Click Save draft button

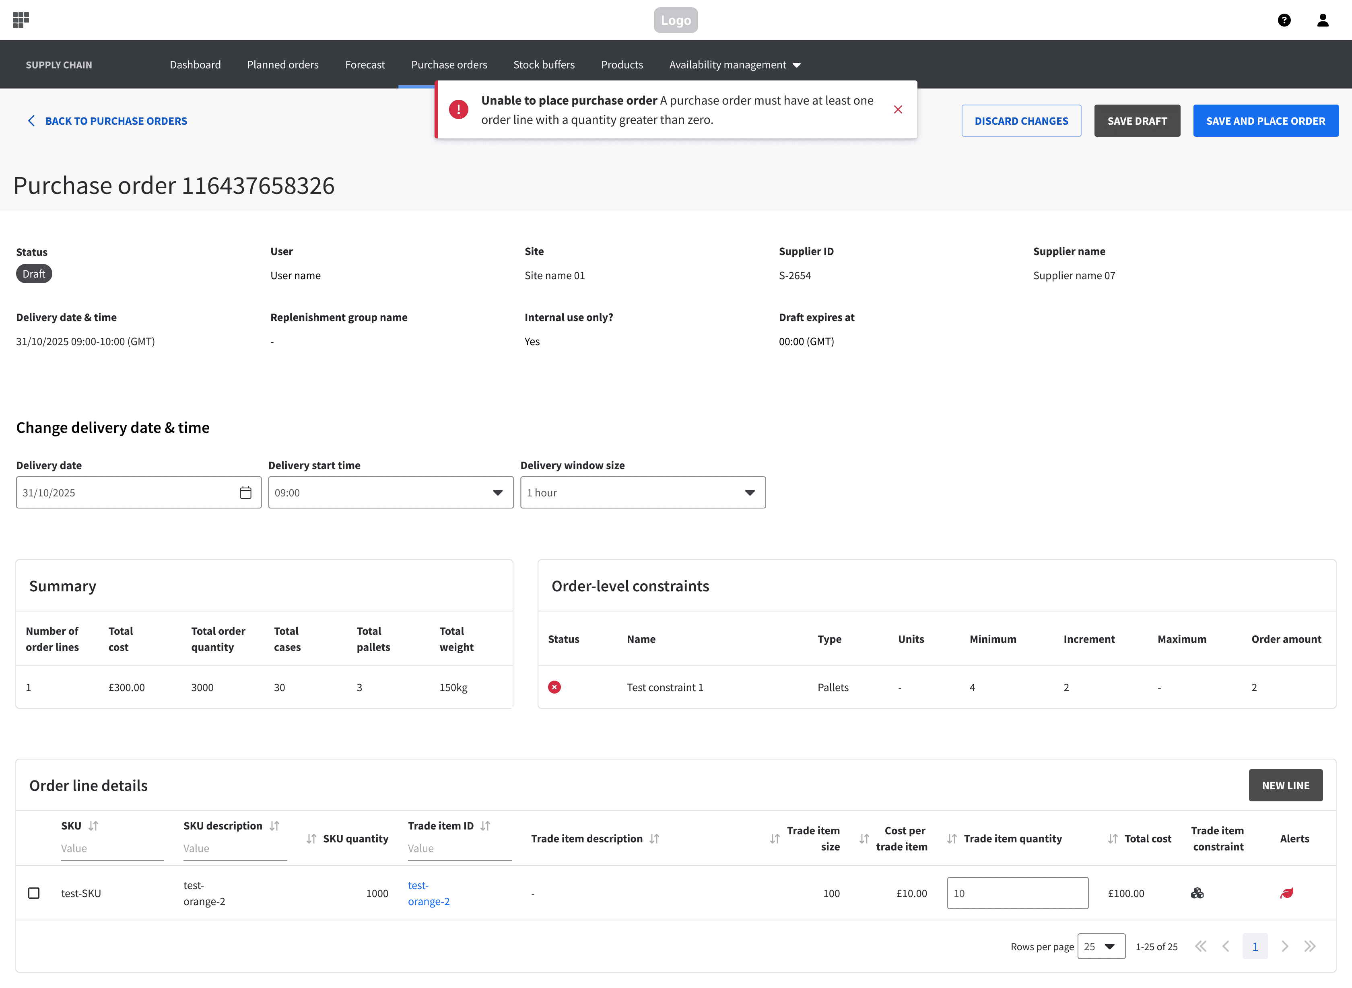(x=1137, y=121)
